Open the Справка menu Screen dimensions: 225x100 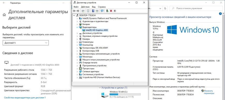(x=102, y=7)
